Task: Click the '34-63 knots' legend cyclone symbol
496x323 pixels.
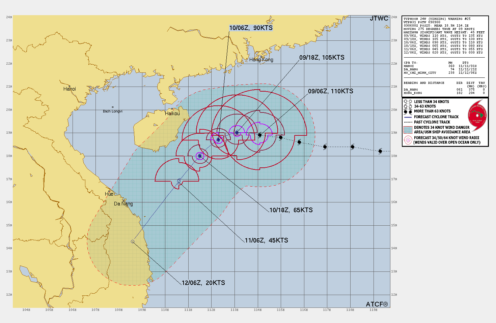Action: [x=408, y=106]
